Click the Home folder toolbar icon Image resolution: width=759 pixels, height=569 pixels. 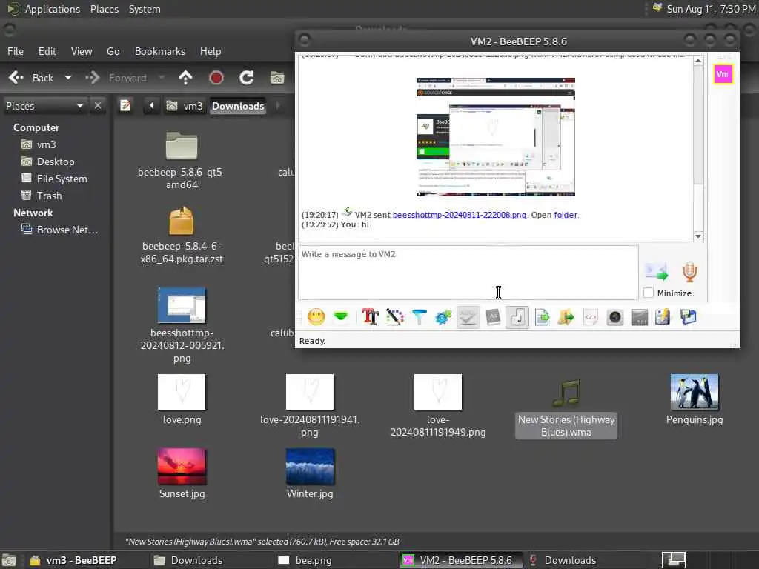(277, 78)
